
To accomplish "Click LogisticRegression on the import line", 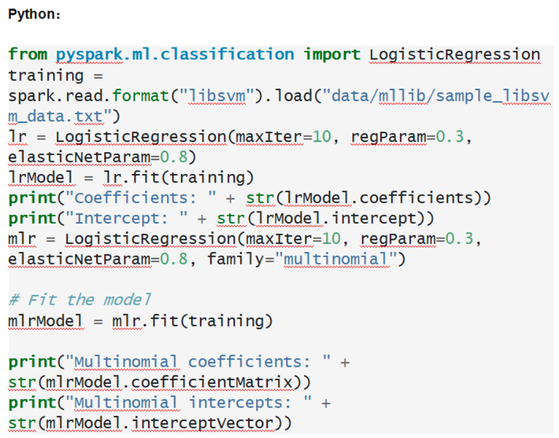I will (455, 55).
